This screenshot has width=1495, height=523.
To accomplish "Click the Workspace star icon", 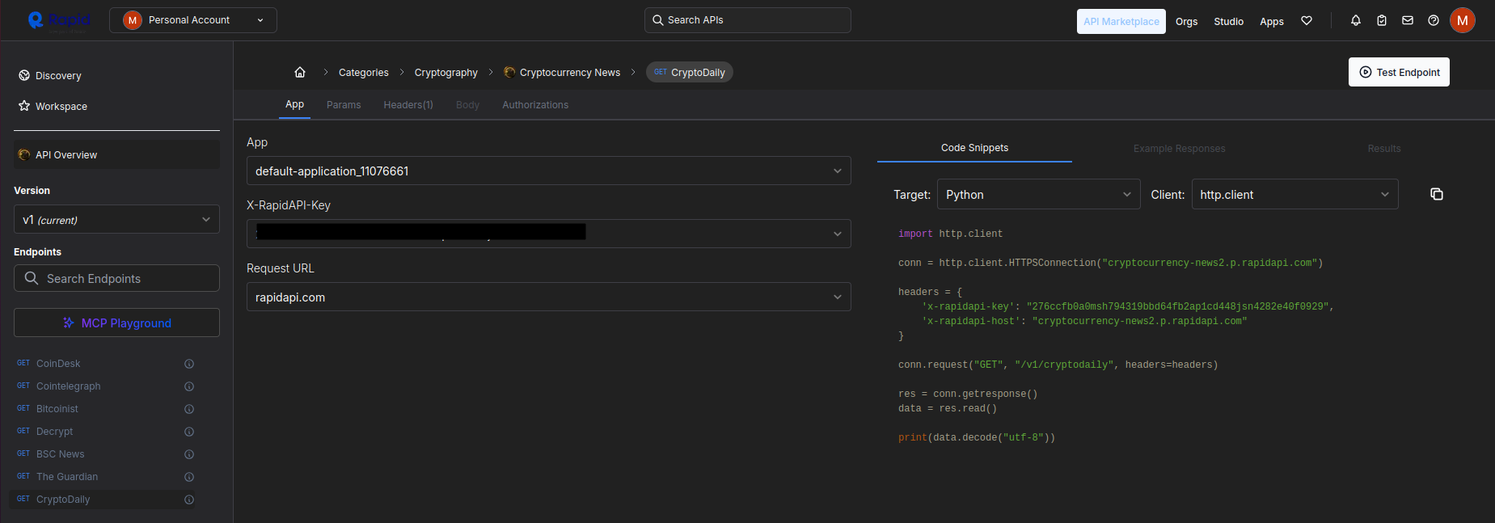I will point(24,106).
